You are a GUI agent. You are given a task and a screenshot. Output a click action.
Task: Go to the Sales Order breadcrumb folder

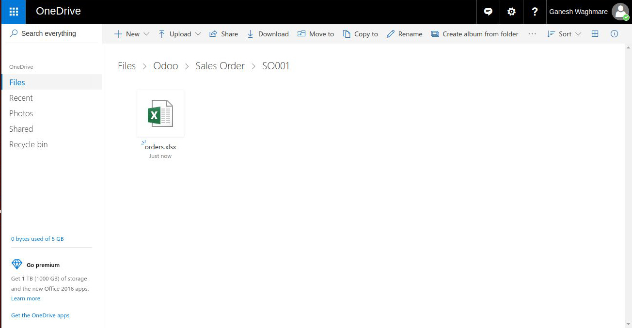pyautogui.click(x=220, y=66)
